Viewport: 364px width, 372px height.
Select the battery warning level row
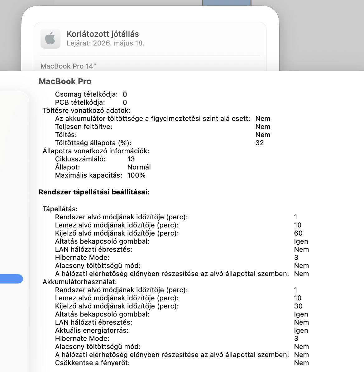[x=163, y=118]
